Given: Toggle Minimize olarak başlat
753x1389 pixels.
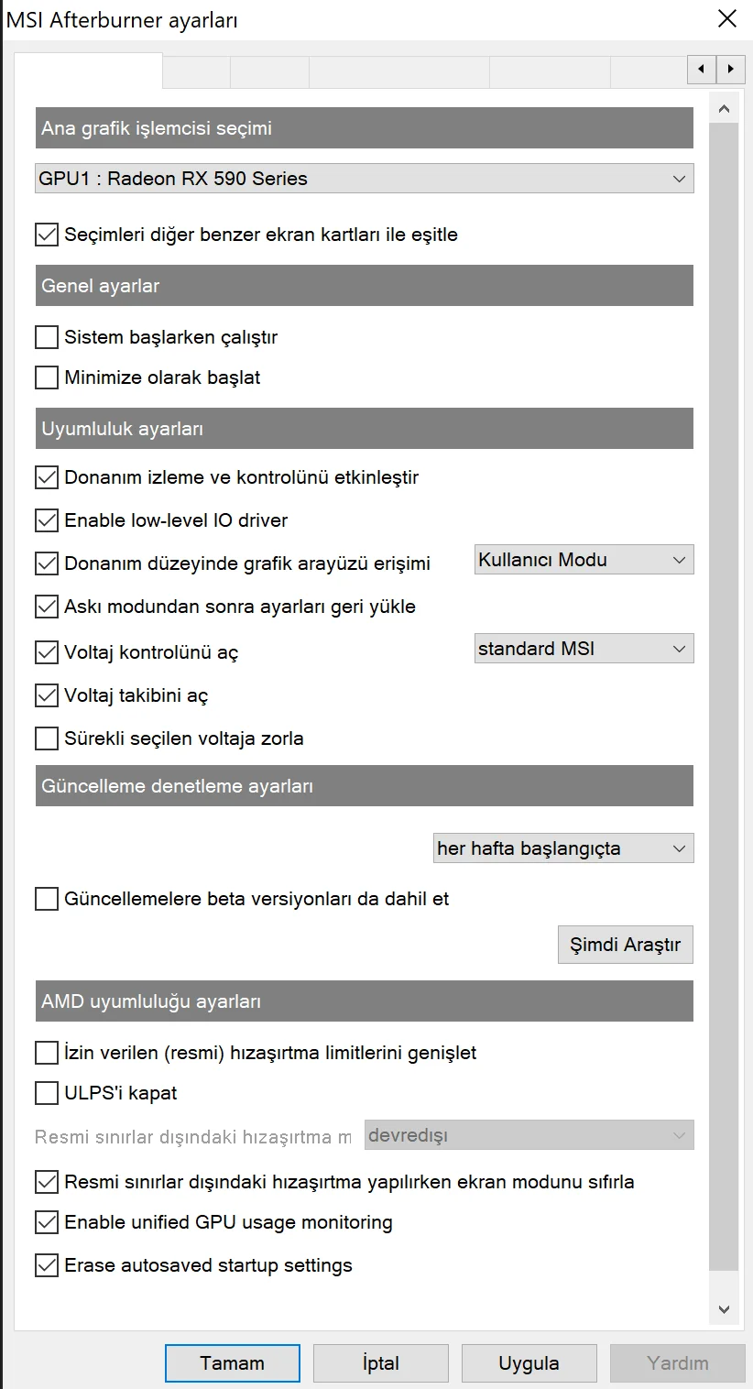Looking at the screenshot, I should pos(46,377).
